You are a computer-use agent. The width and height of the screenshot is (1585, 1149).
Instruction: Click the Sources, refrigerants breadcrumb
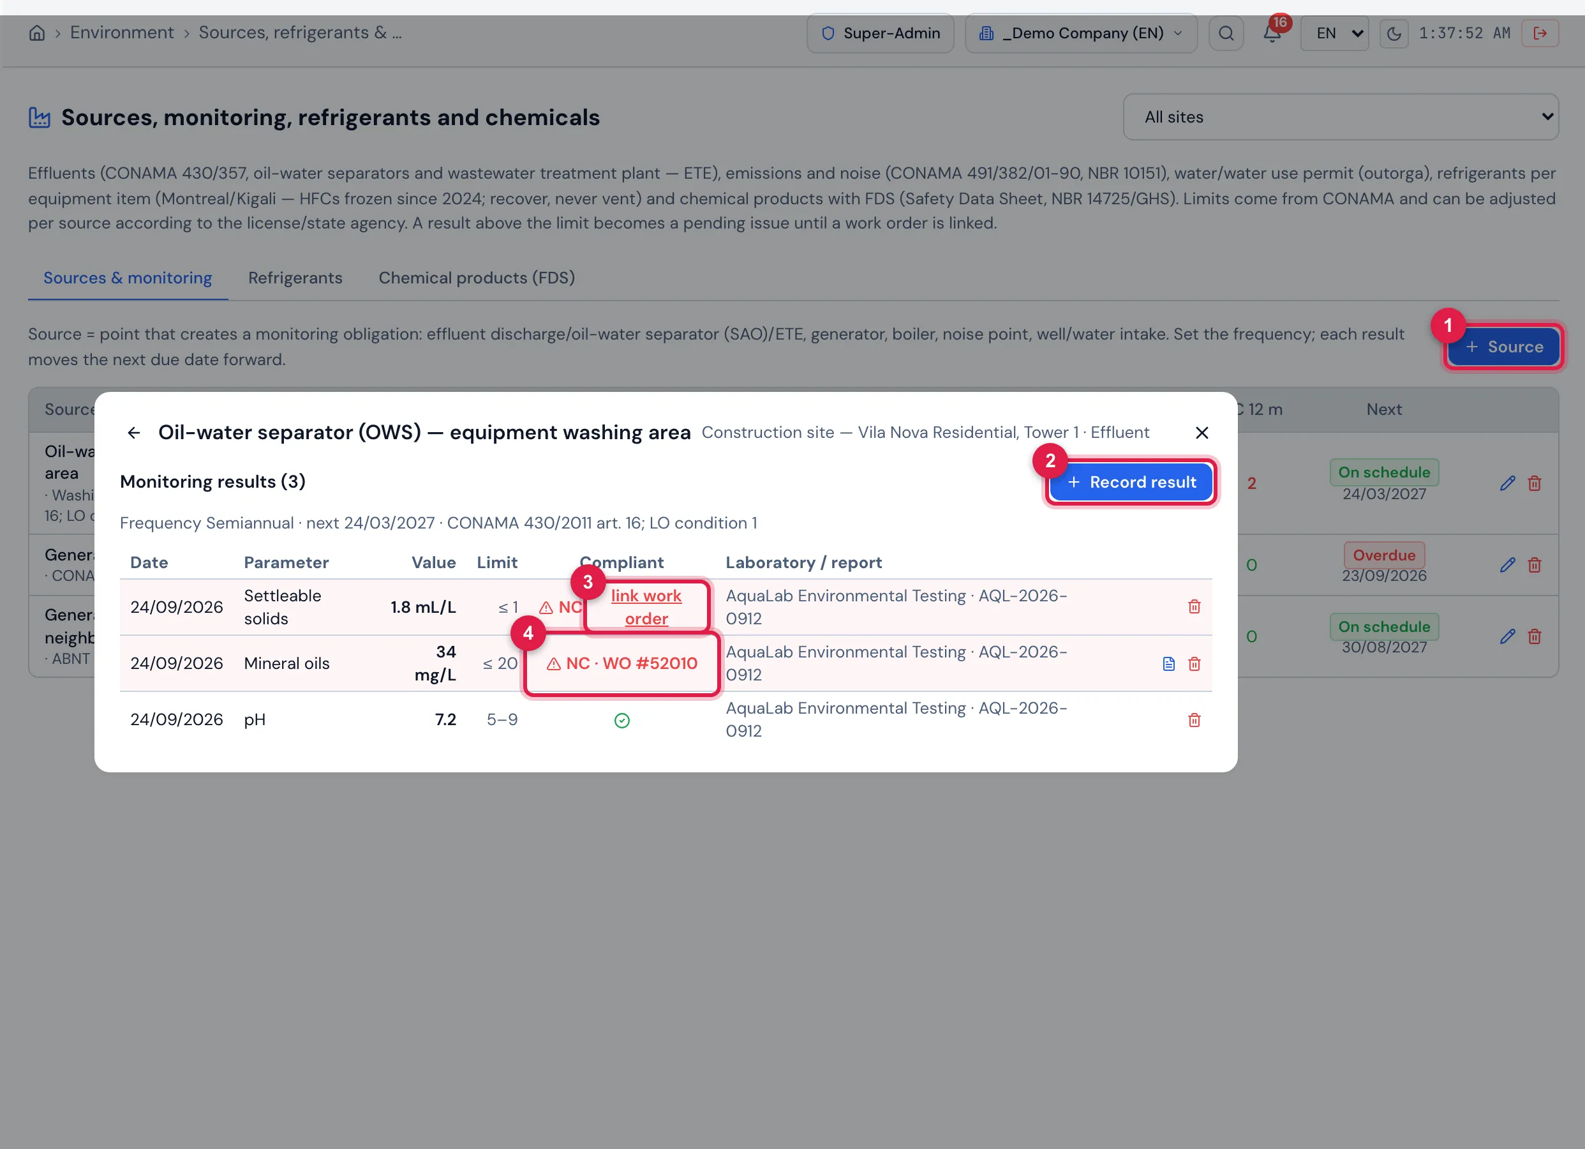[x=300, y=33]
